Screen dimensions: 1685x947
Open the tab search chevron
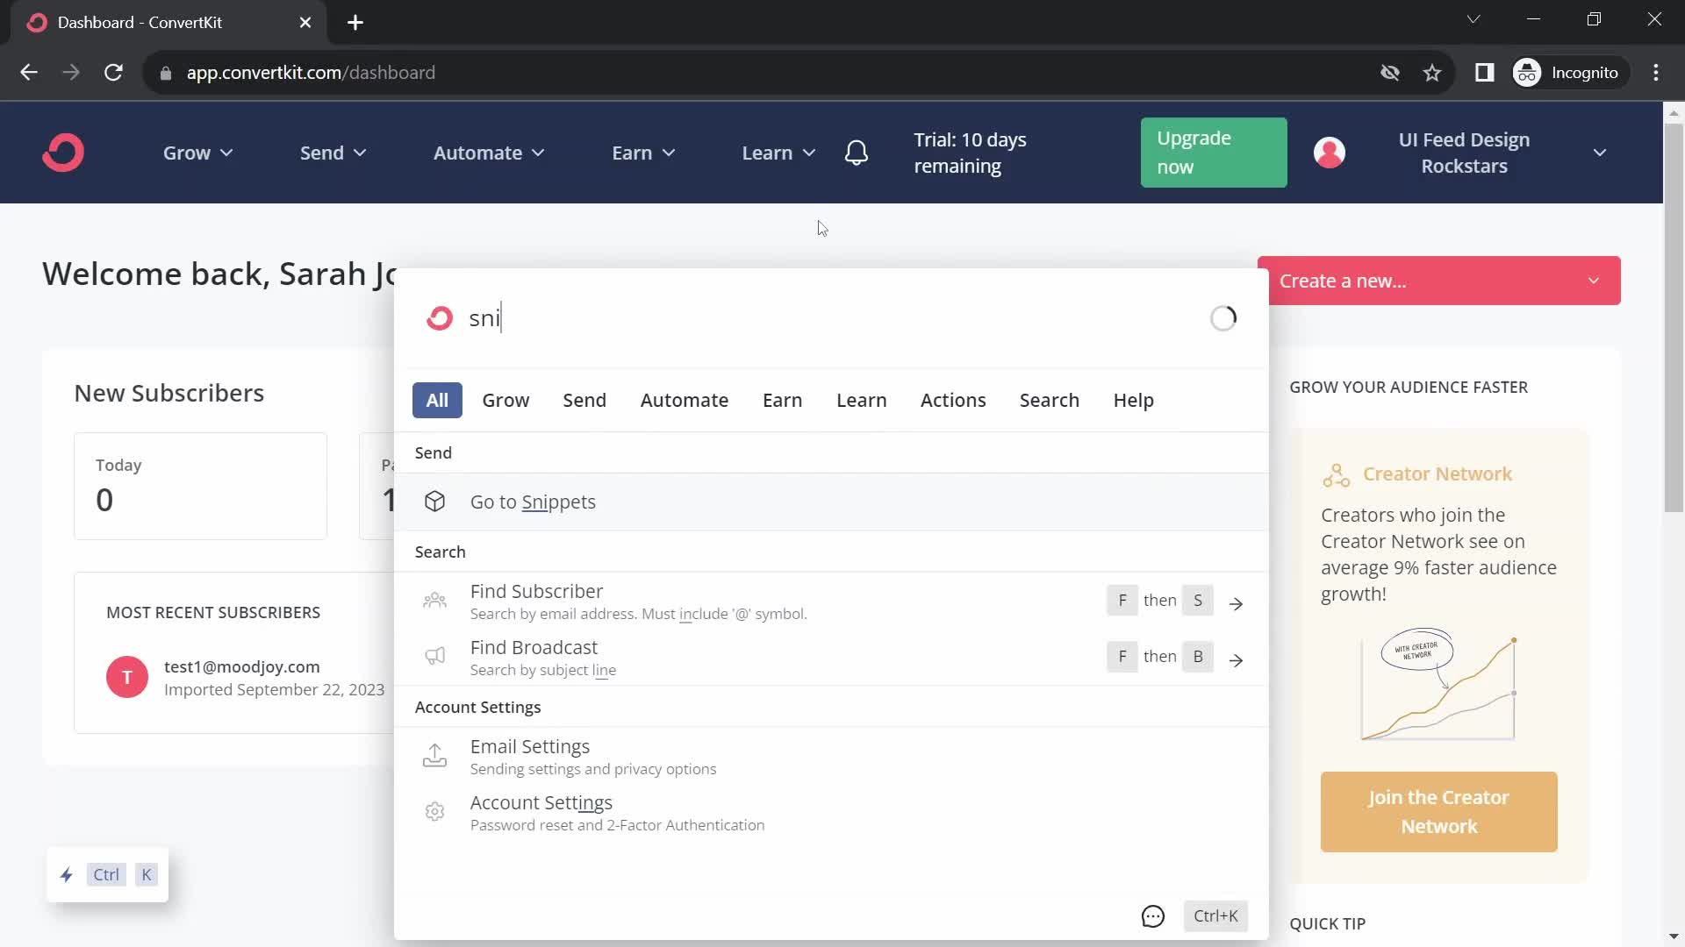(x=1473, y=19)
